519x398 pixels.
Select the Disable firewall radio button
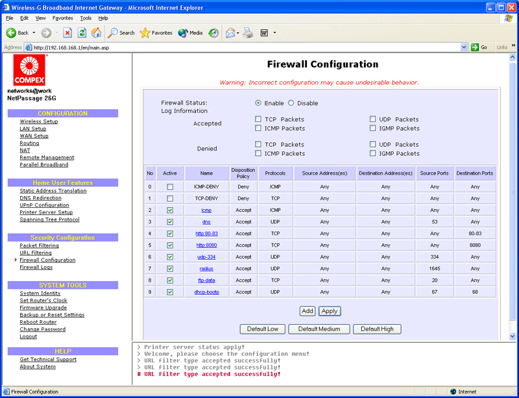(x=291, y=103)
